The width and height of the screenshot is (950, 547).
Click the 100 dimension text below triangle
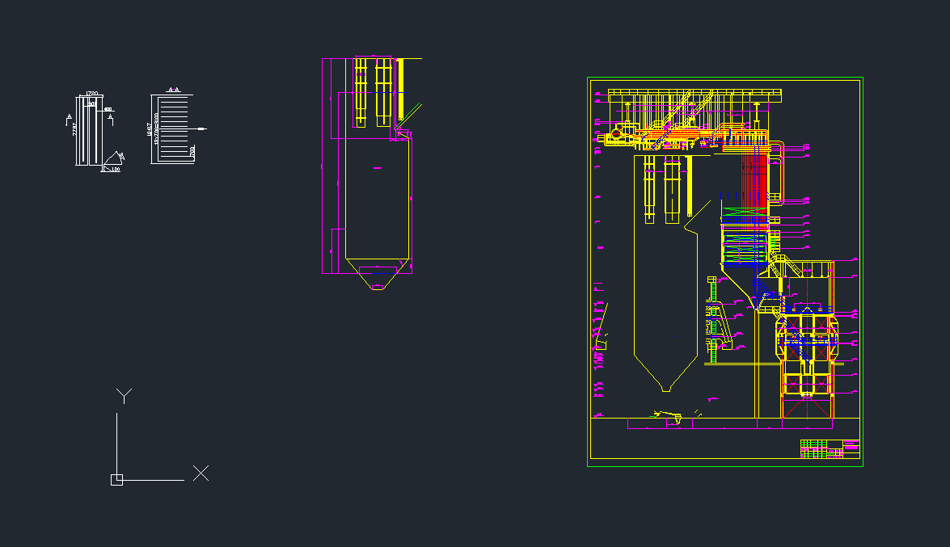click(116, 170)
